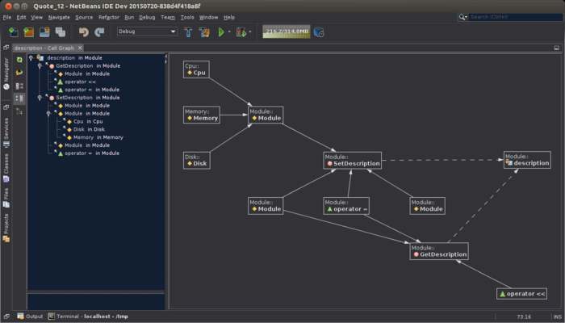Refresh the call graph with green arrows icon

[19, 60]
